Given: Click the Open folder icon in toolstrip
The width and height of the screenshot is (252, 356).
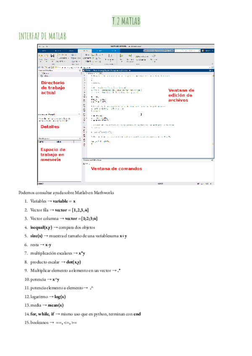Looking at the screenshot, I should [45, 56].
